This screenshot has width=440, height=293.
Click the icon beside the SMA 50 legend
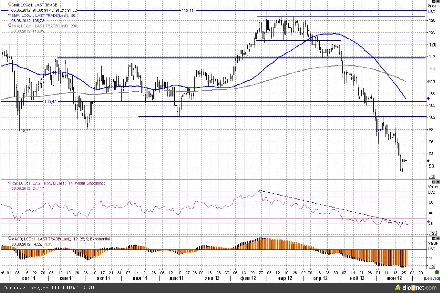coord(9,15)
